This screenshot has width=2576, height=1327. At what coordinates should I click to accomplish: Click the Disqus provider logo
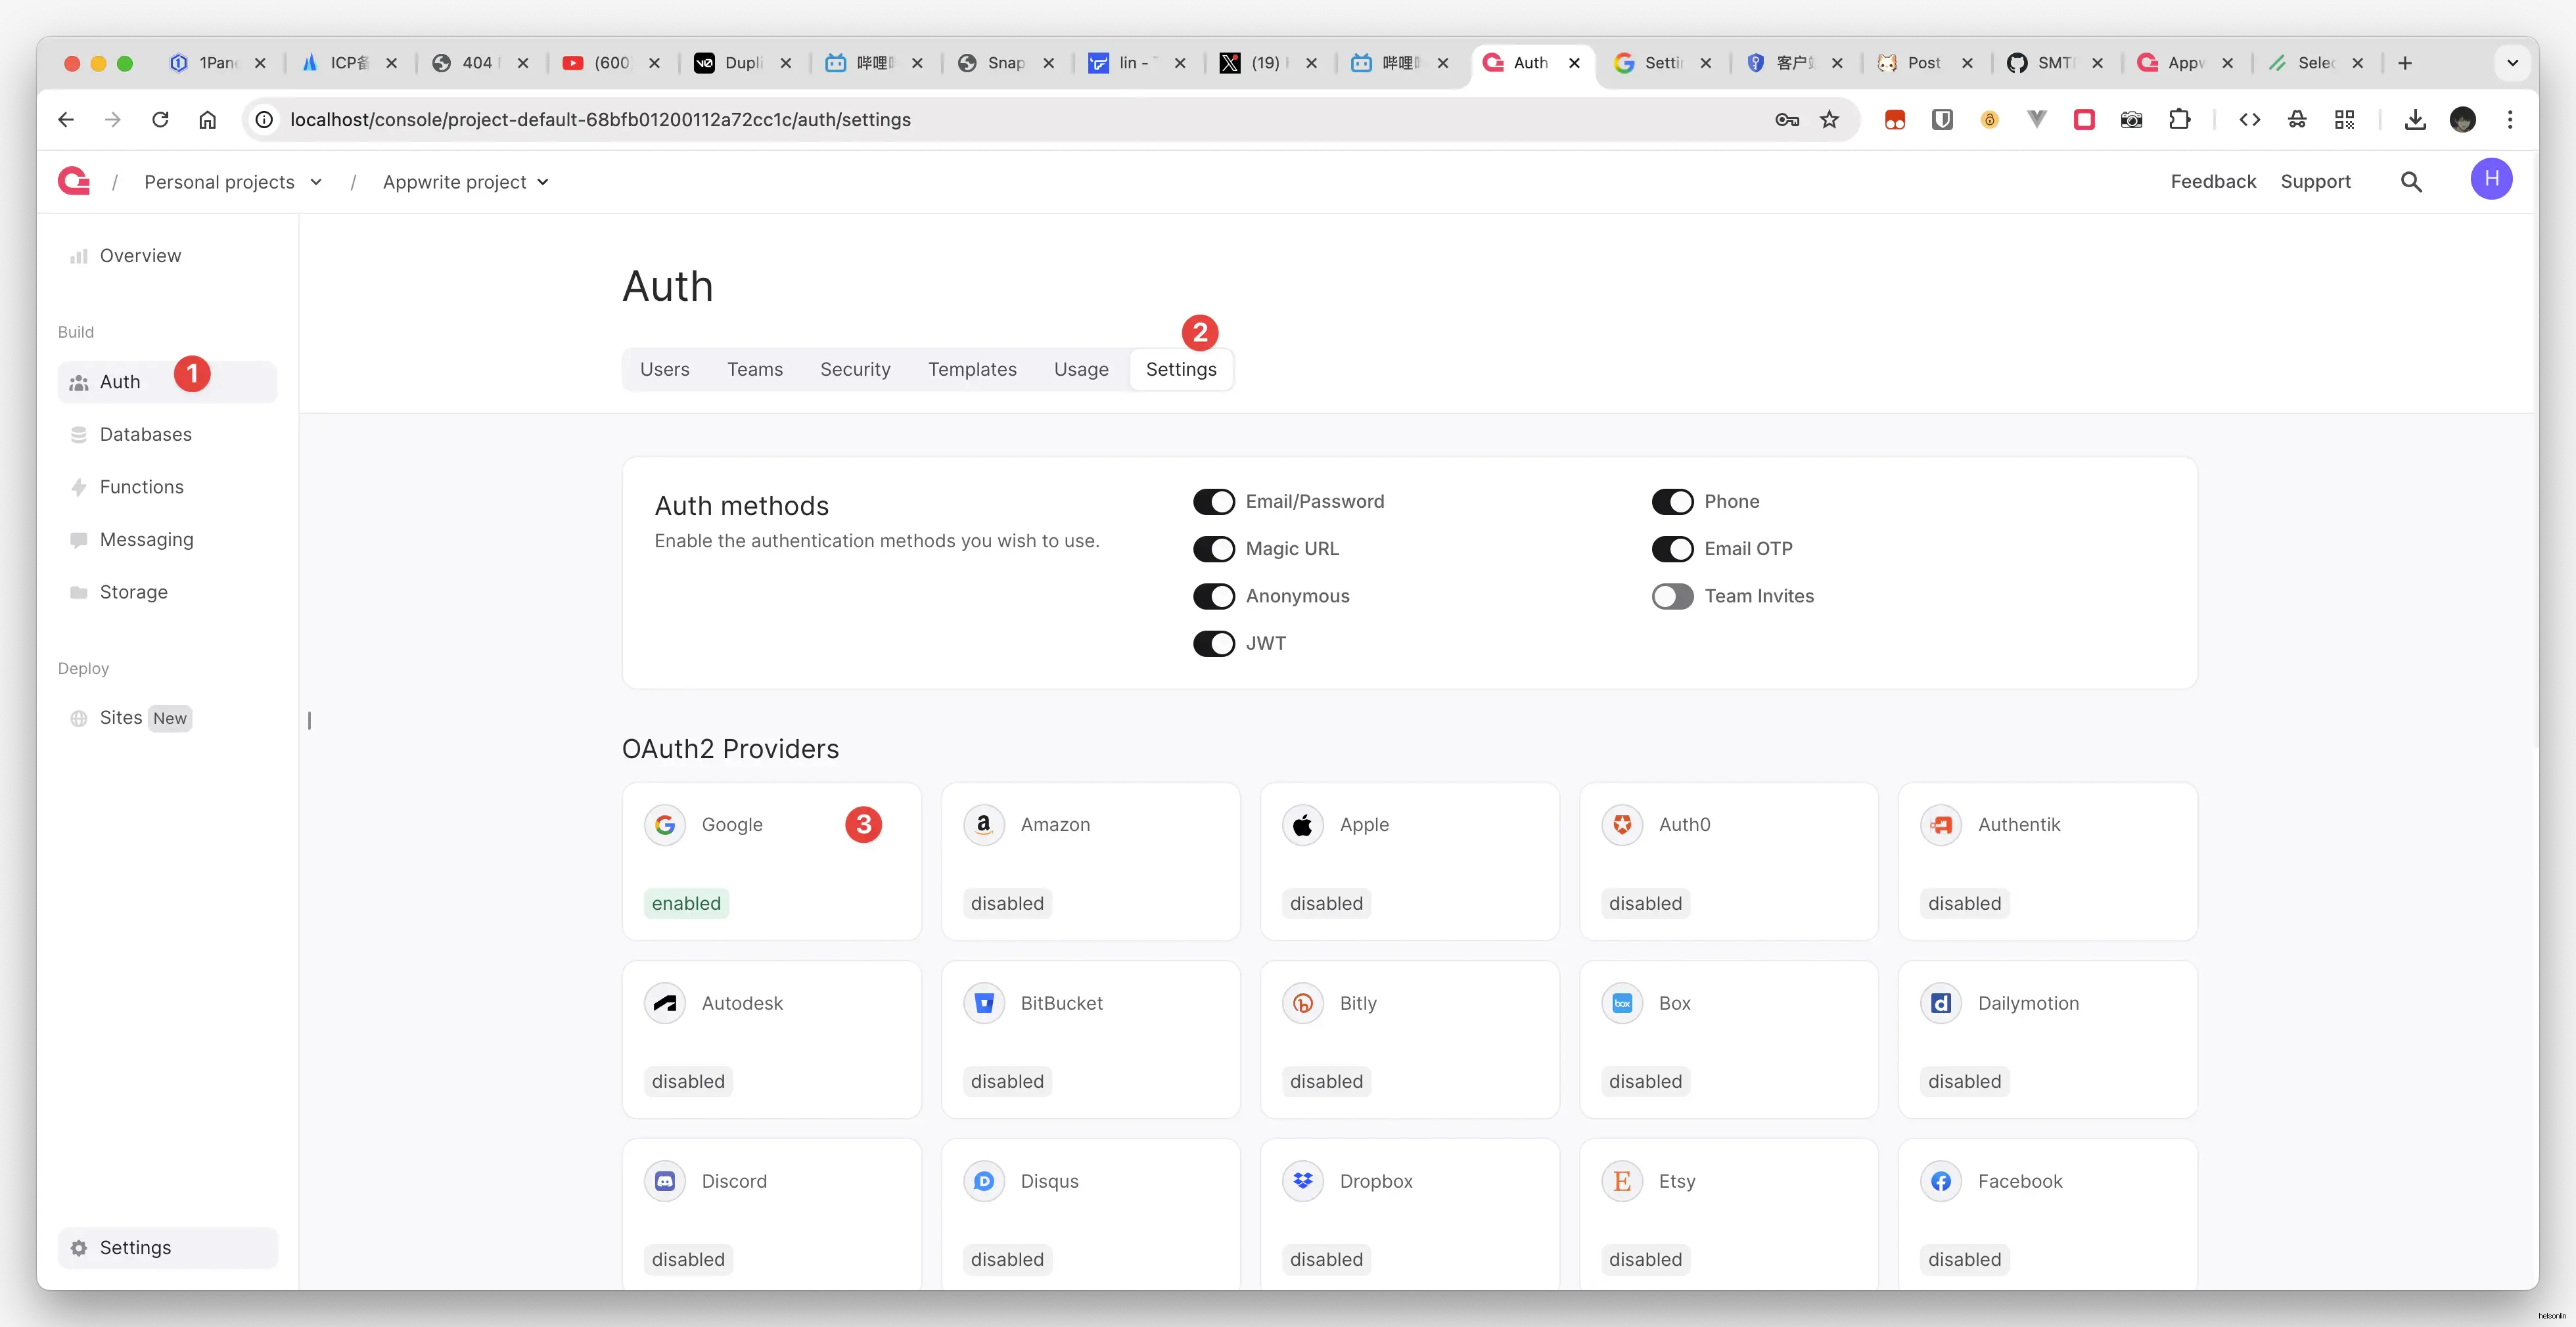pyautogui.click(x=984, y=1181)
